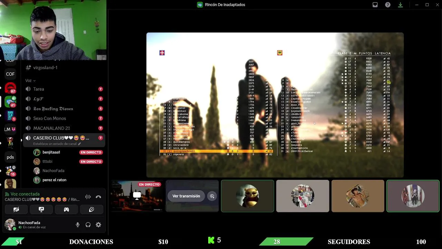Open the BRIGADA server icon
This screenshot has height=249, width=442.
pos(10,116)
